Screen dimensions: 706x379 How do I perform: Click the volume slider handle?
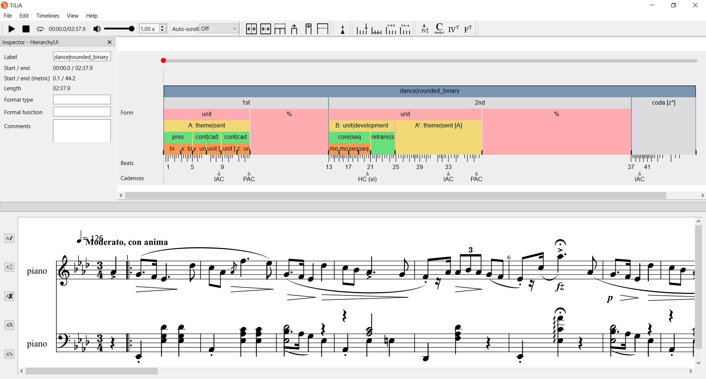click(131, 29)
